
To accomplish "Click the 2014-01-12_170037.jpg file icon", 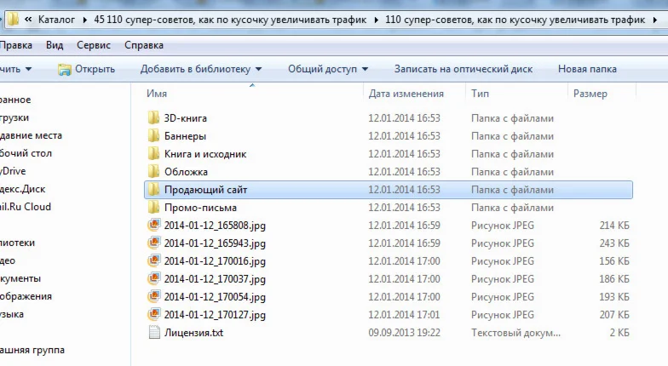I will pos(153,279).
